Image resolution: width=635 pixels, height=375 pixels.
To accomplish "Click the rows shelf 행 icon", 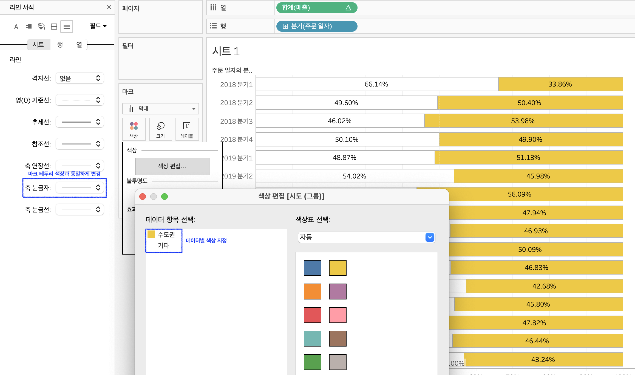I will coord(213,26).
